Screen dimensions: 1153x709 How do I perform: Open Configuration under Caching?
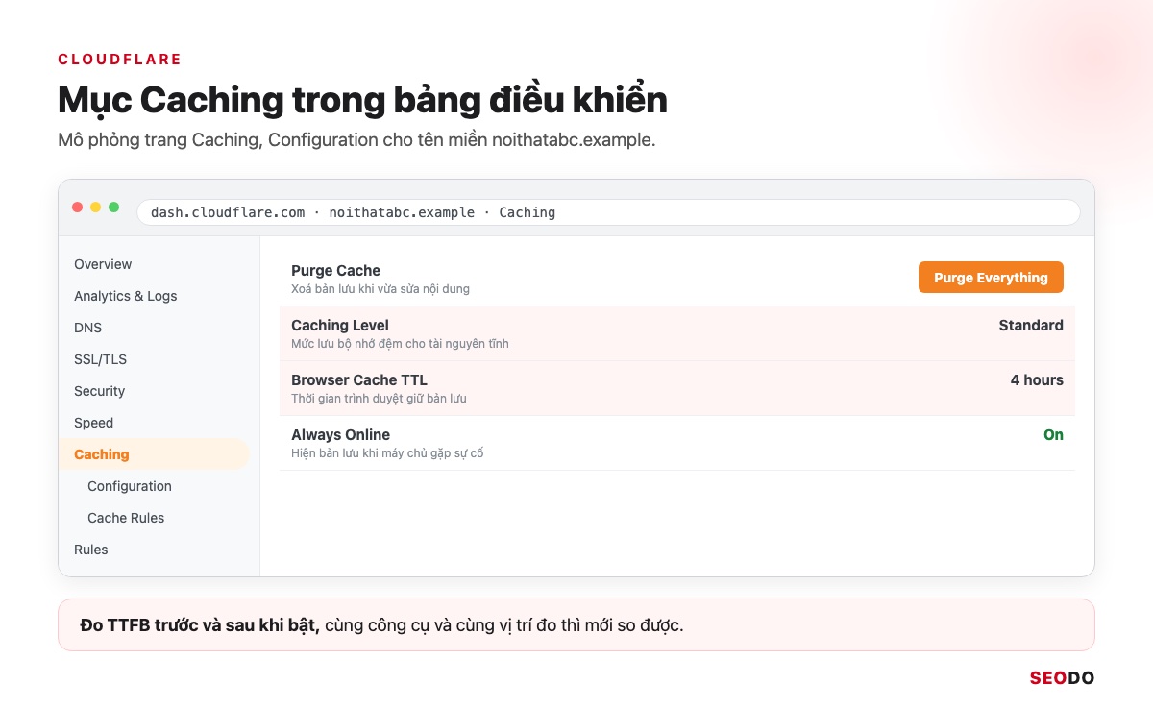[130, 486]
